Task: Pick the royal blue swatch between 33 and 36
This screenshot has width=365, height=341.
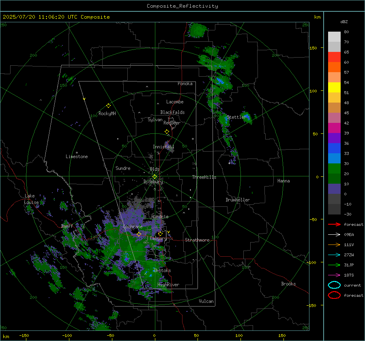Action: tap(334, 148)
